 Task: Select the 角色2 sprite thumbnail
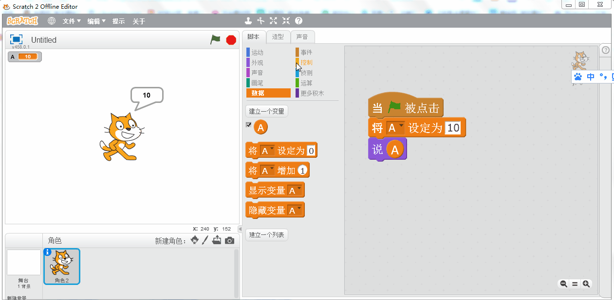tap(62, 266)
